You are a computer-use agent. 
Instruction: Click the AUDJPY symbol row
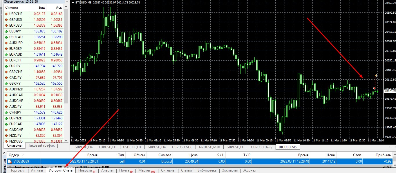(x=34, y=106)
